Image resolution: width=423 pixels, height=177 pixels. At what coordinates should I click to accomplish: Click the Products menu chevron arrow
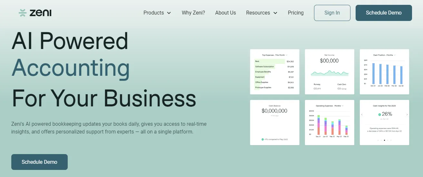(x=169, y=13)
